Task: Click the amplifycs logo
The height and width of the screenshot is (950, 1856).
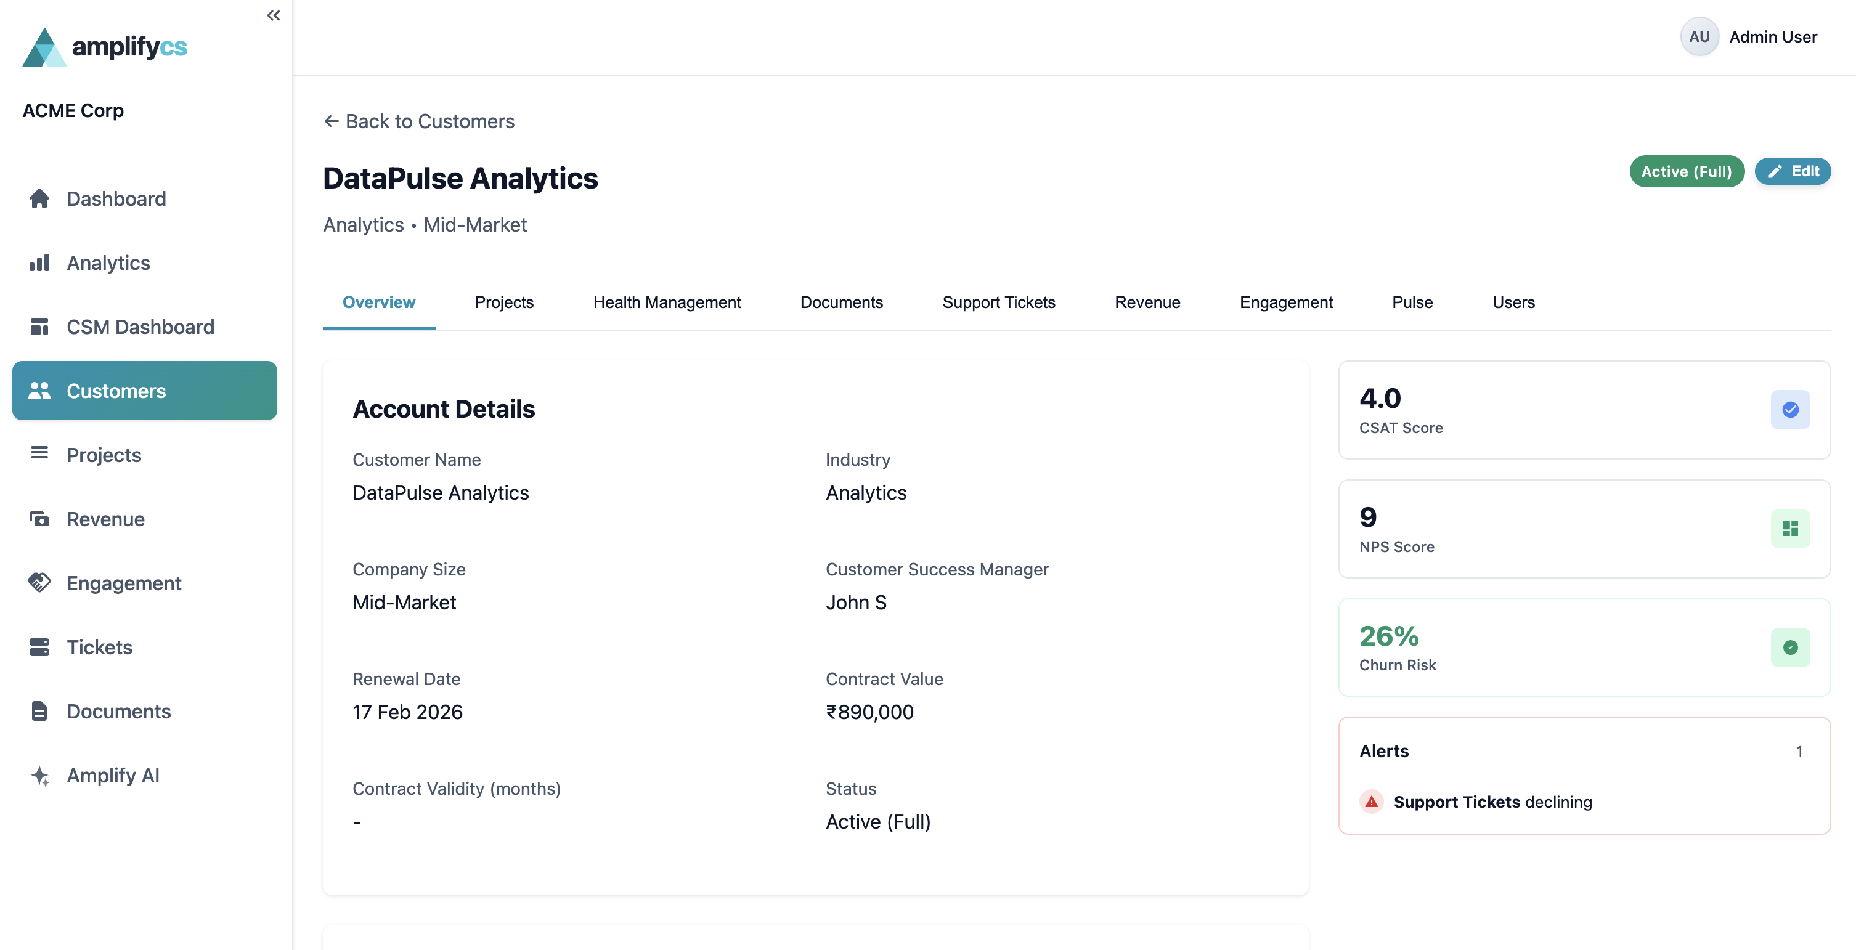Action: (105, 46)
